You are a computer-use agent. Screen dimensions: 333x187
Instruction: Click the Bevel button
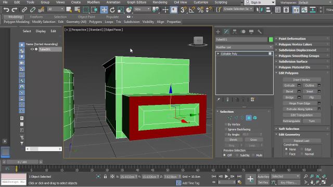coord(289,91)
